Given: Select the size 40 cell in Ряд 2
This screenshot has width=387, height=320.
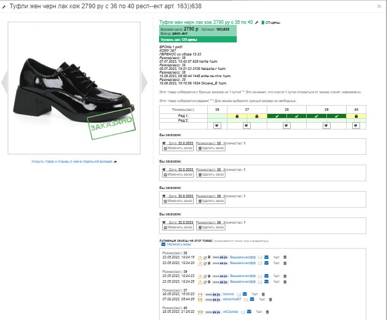Looking at the screenshot, I should pyautogui.click(x=356, y=121).
